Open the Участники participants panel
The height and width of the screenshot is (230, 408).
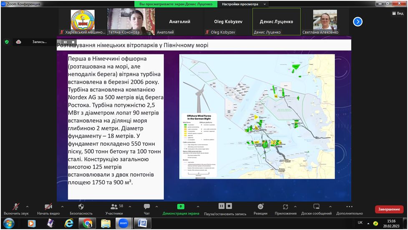(x=114, y=209)
